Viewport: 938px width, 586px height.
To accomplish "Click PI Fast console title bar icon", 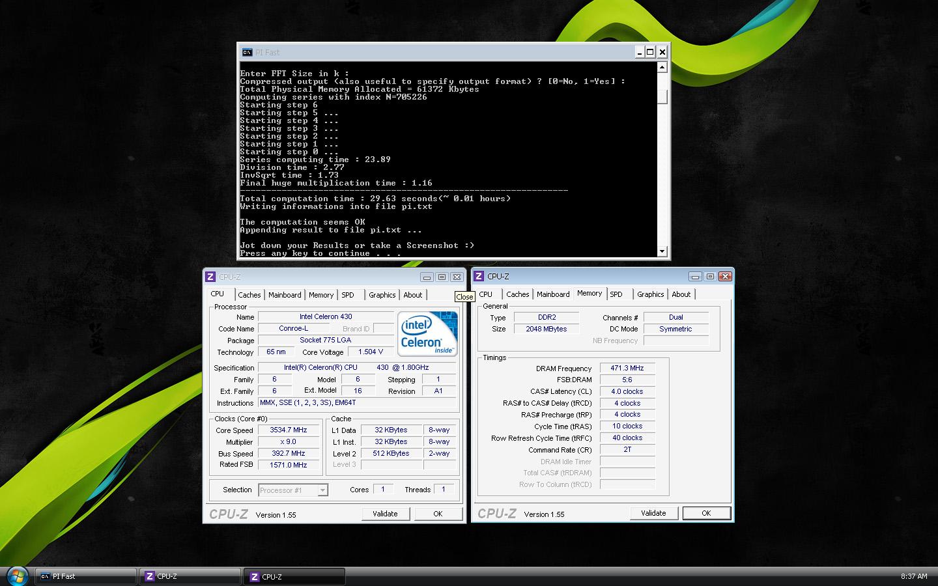I will tap(247, 52).
